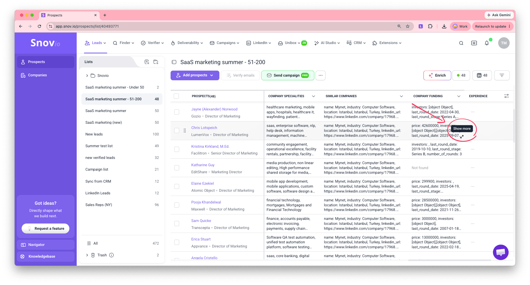Image resolution: width=530 pixels, height=285 pixels.
Task: Create a new list with the add-list icon
Action: tap(147, 62)
